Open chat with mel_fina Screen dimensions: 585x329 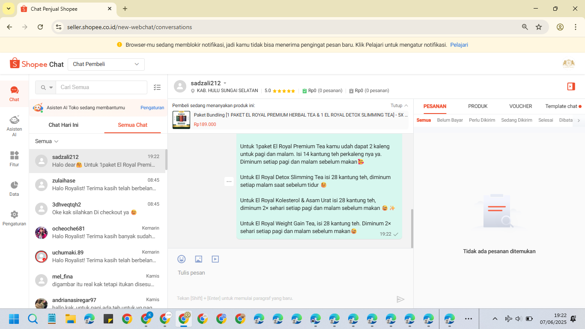click(97, 281)
